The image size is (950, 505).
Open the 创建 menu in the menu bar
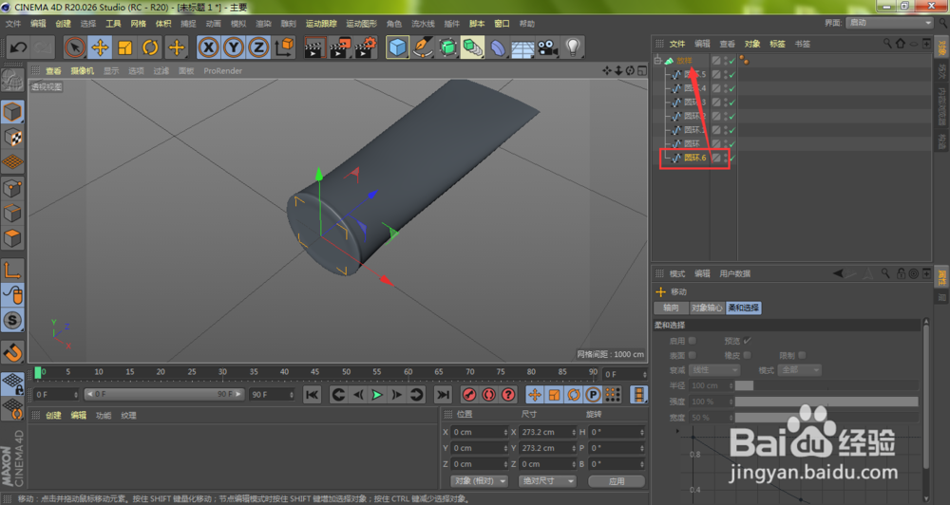point(63,24)
